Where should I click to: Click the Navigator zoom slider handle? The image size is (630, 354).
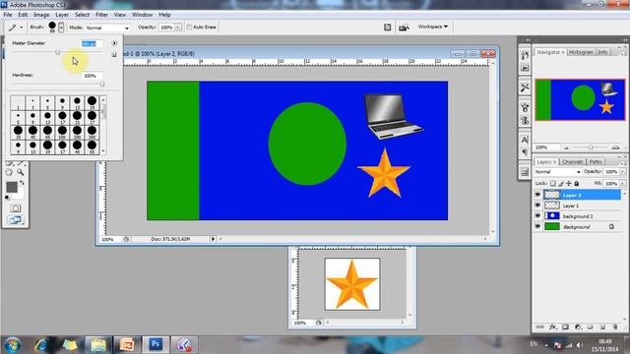click(591, 147)
